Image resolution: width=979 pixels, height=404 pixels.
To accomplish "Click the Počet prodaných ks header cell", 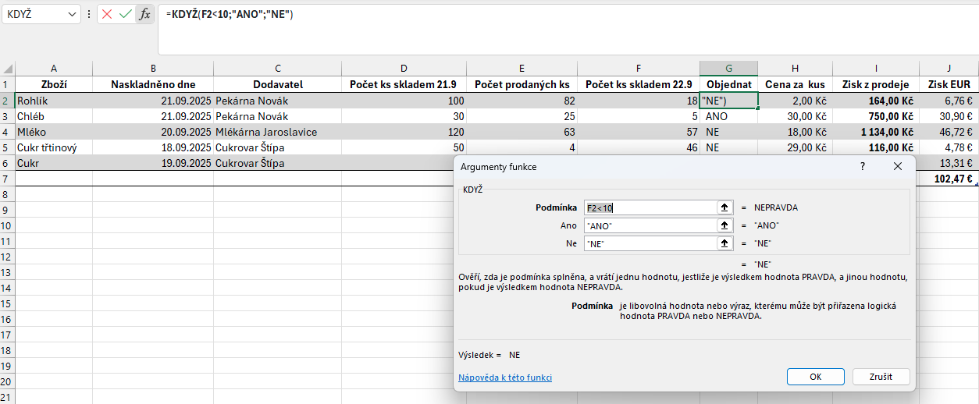I will click(x=522, y=84).
